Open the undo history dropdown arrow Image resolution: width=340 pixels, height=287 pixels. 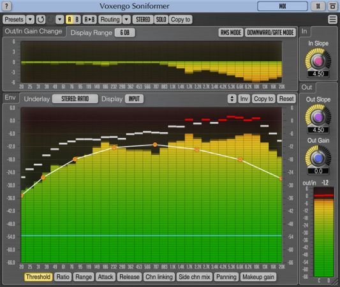click(x=59, y=20)
